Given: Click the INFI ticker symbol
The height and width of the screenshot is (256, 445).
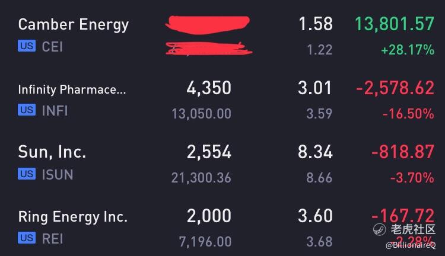Looking at the screenshot, I should 55,110.
